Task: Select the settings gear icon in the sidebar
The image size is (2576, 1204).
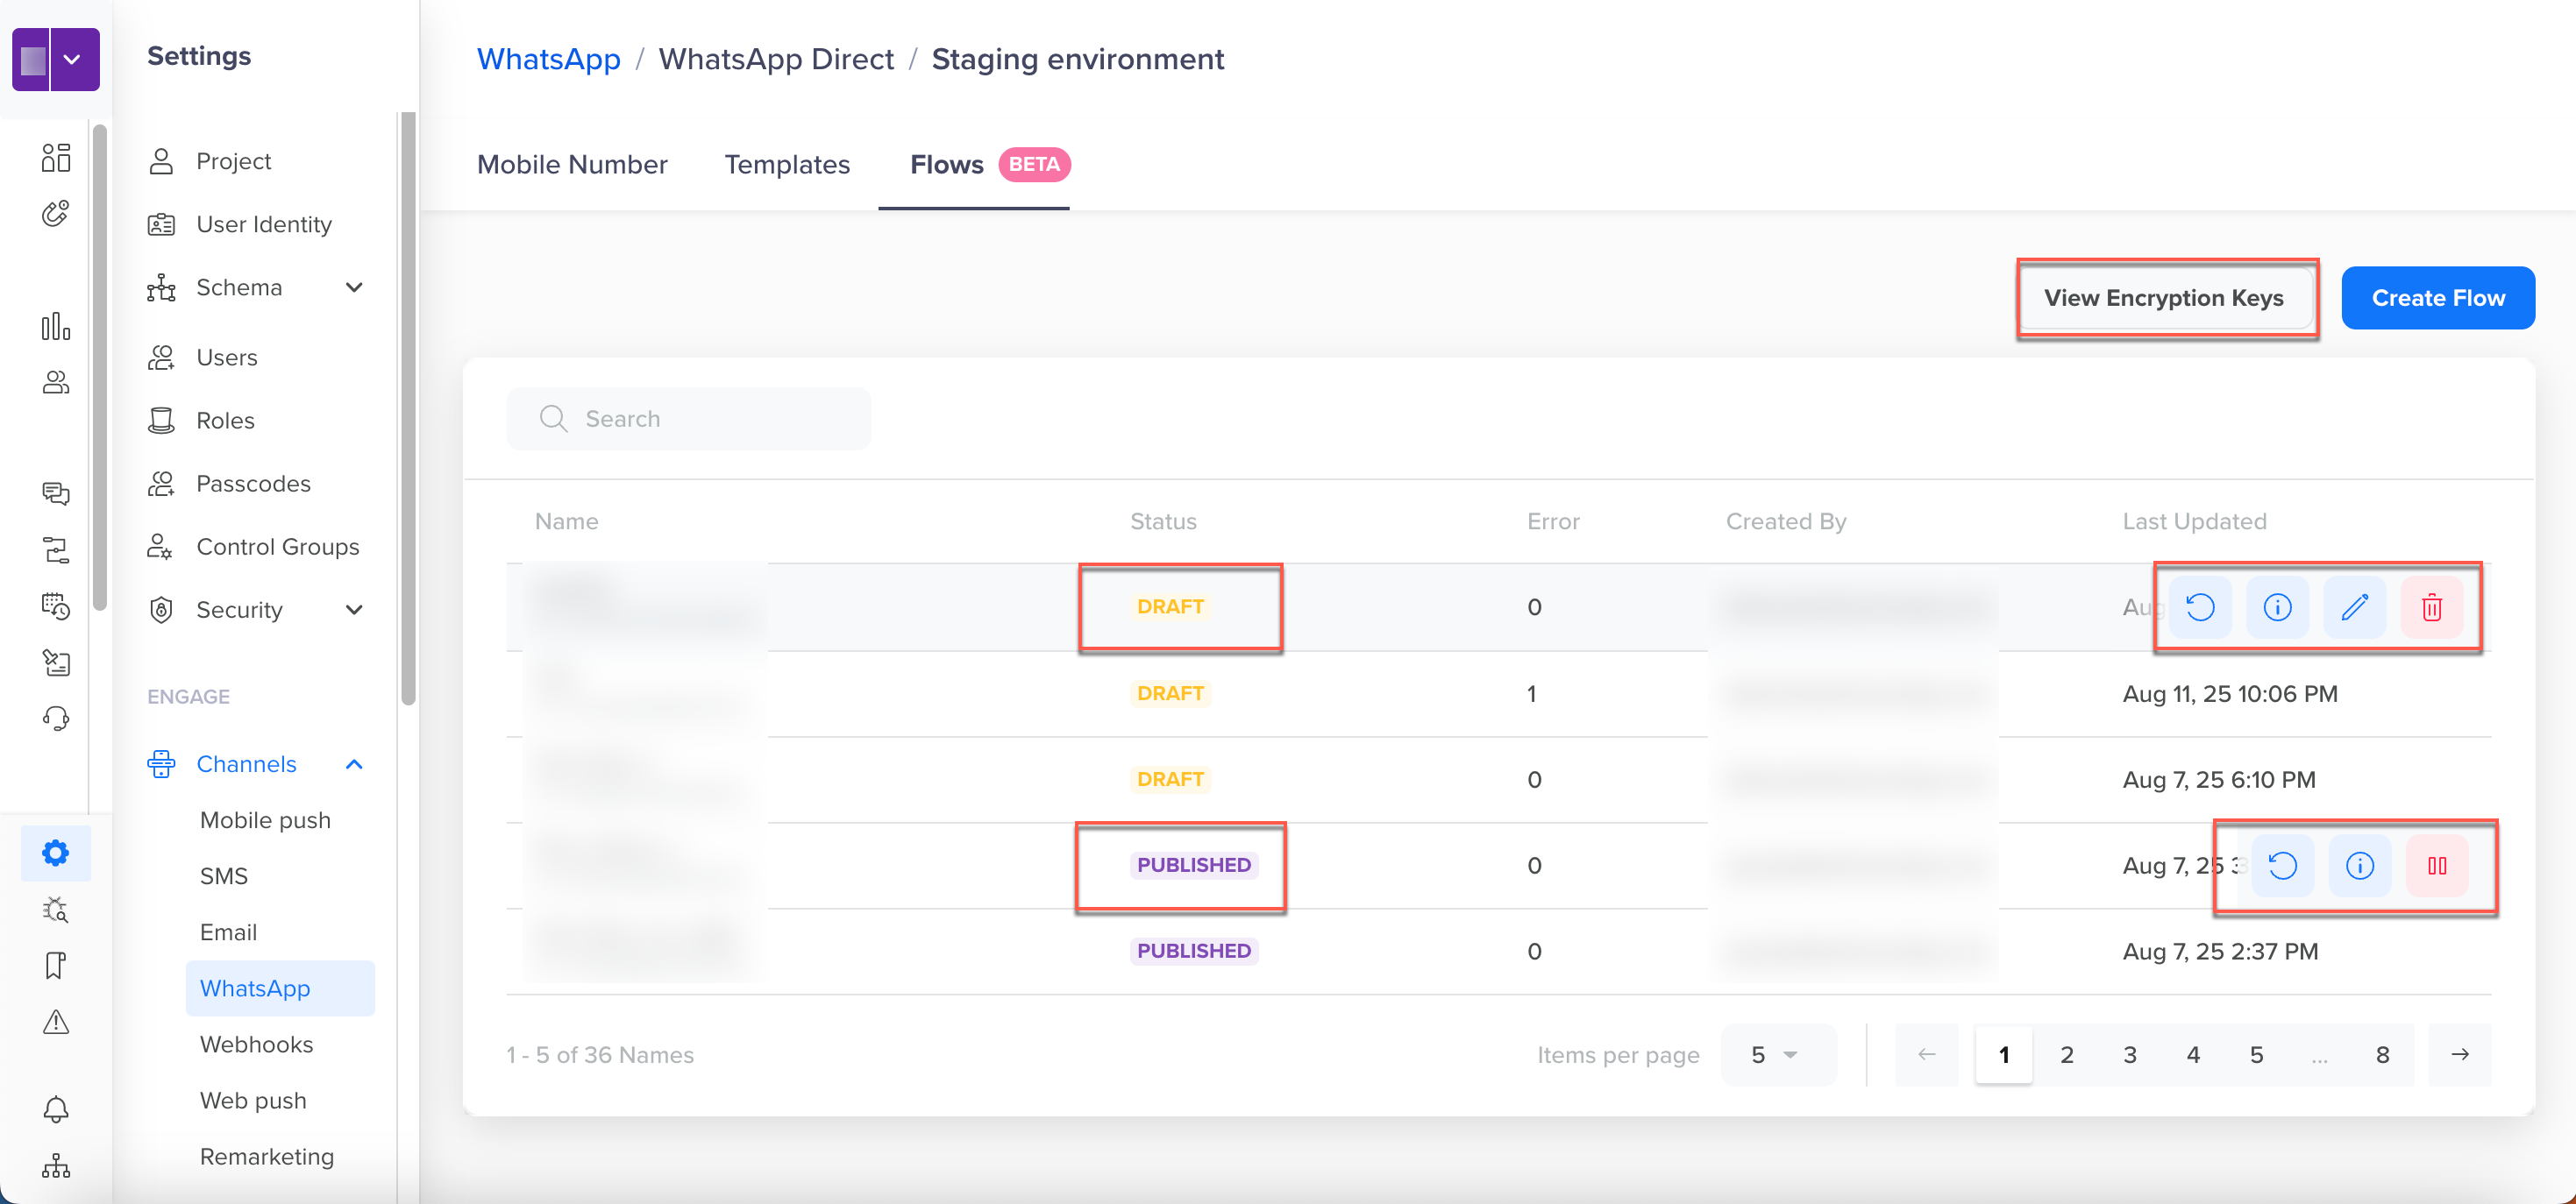Action: [55, 853]
